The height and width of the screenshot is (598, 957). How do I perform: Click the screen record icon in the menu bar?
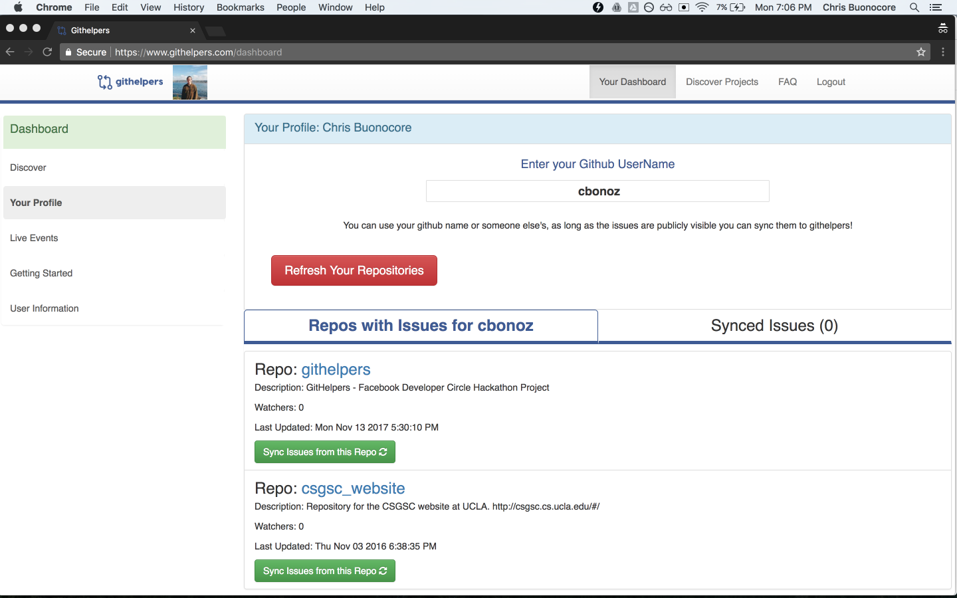[684, 7]
